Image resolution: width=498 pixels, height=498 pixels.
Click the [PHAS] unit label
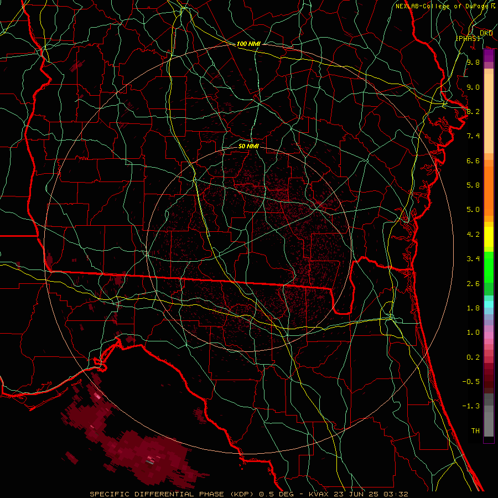[x=468, y=38]
